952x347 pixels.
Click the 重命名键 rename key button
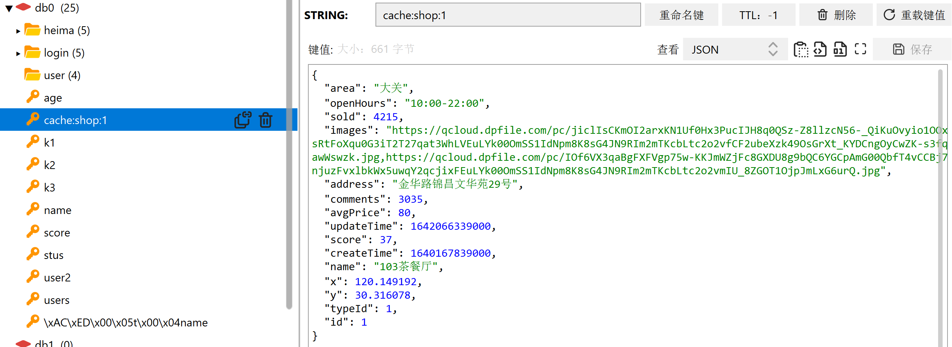coord(681,15)
